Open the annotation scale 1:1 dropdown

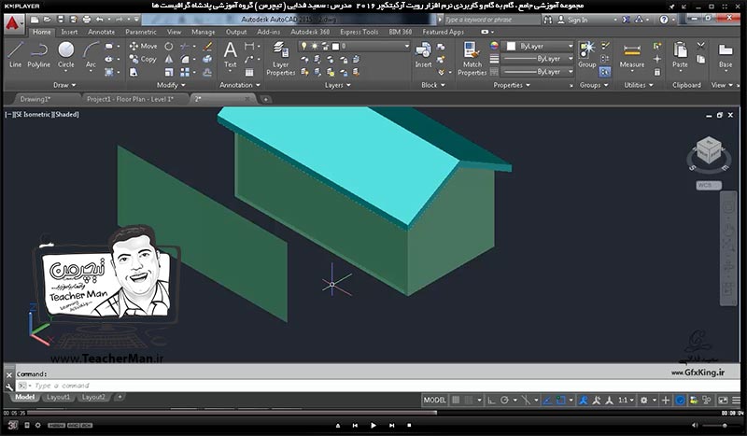coord(626,401)
